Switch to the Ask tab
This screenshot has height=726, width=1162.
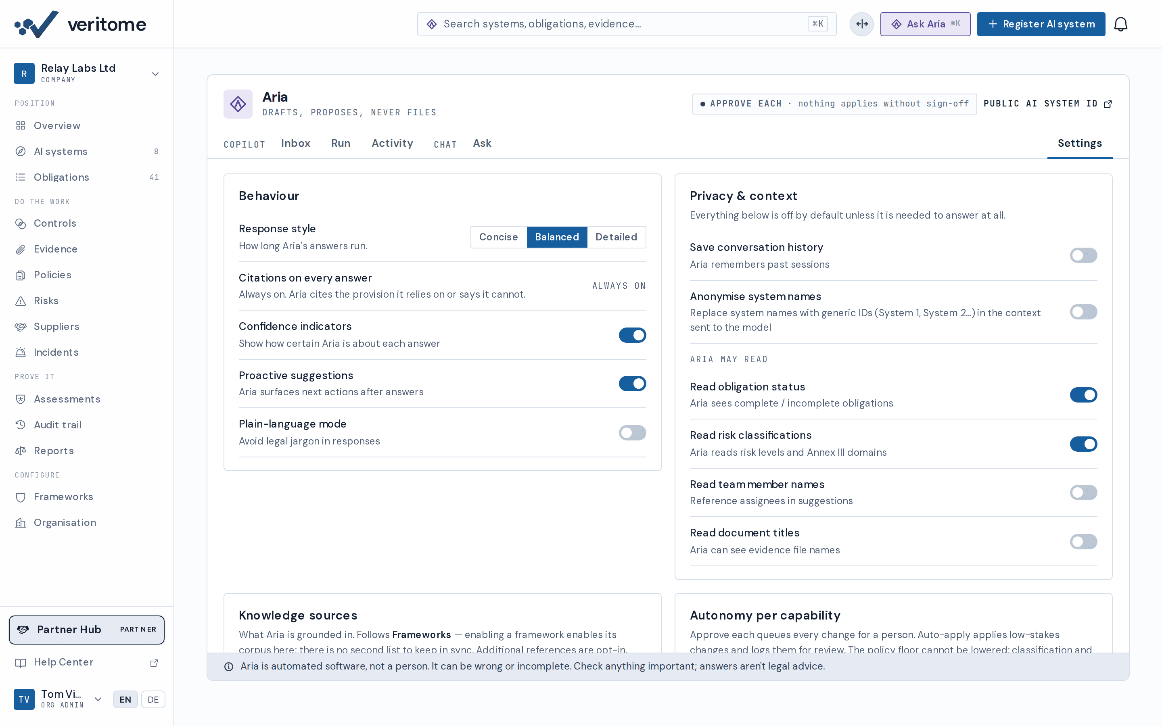pyautogui.click(x=482, y=143)
